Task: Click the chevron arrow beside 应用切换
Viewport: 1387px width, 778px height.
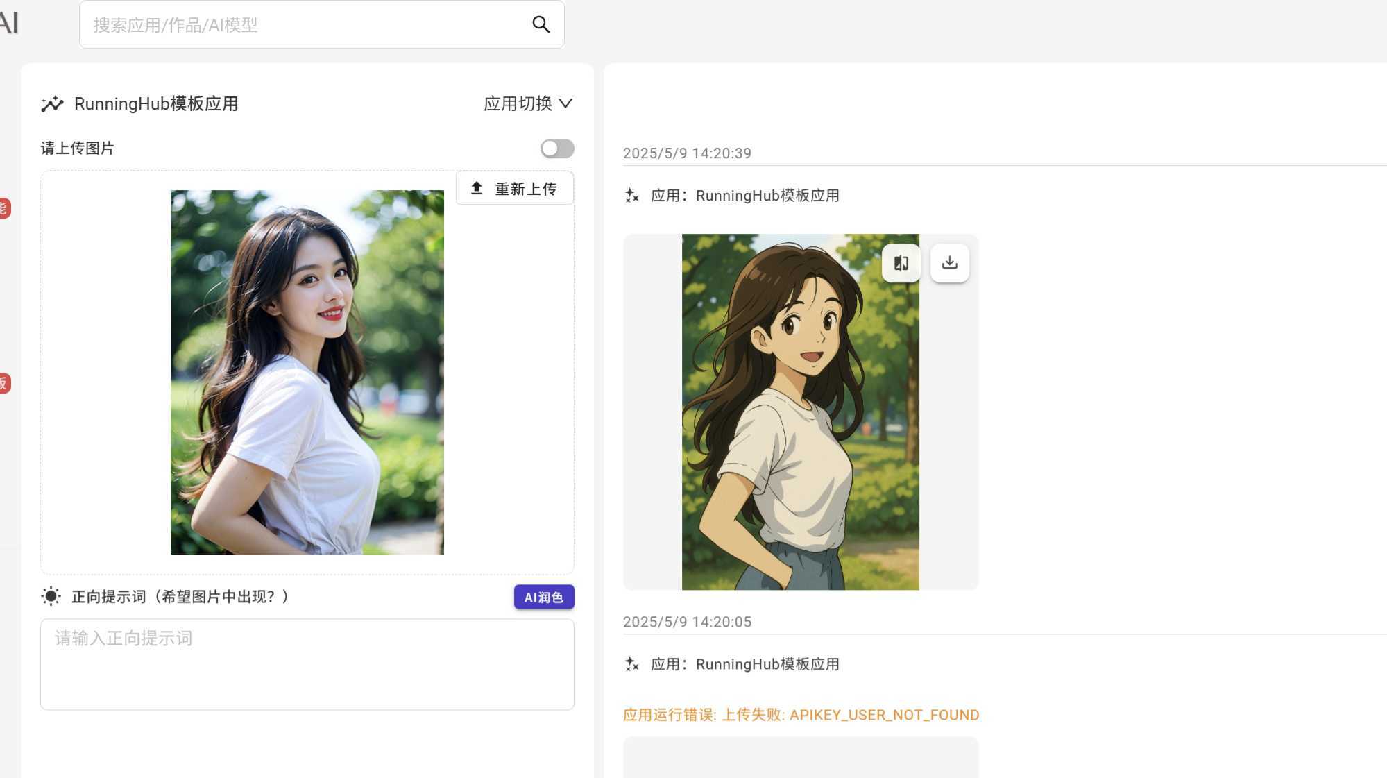Action: (565, 104)
